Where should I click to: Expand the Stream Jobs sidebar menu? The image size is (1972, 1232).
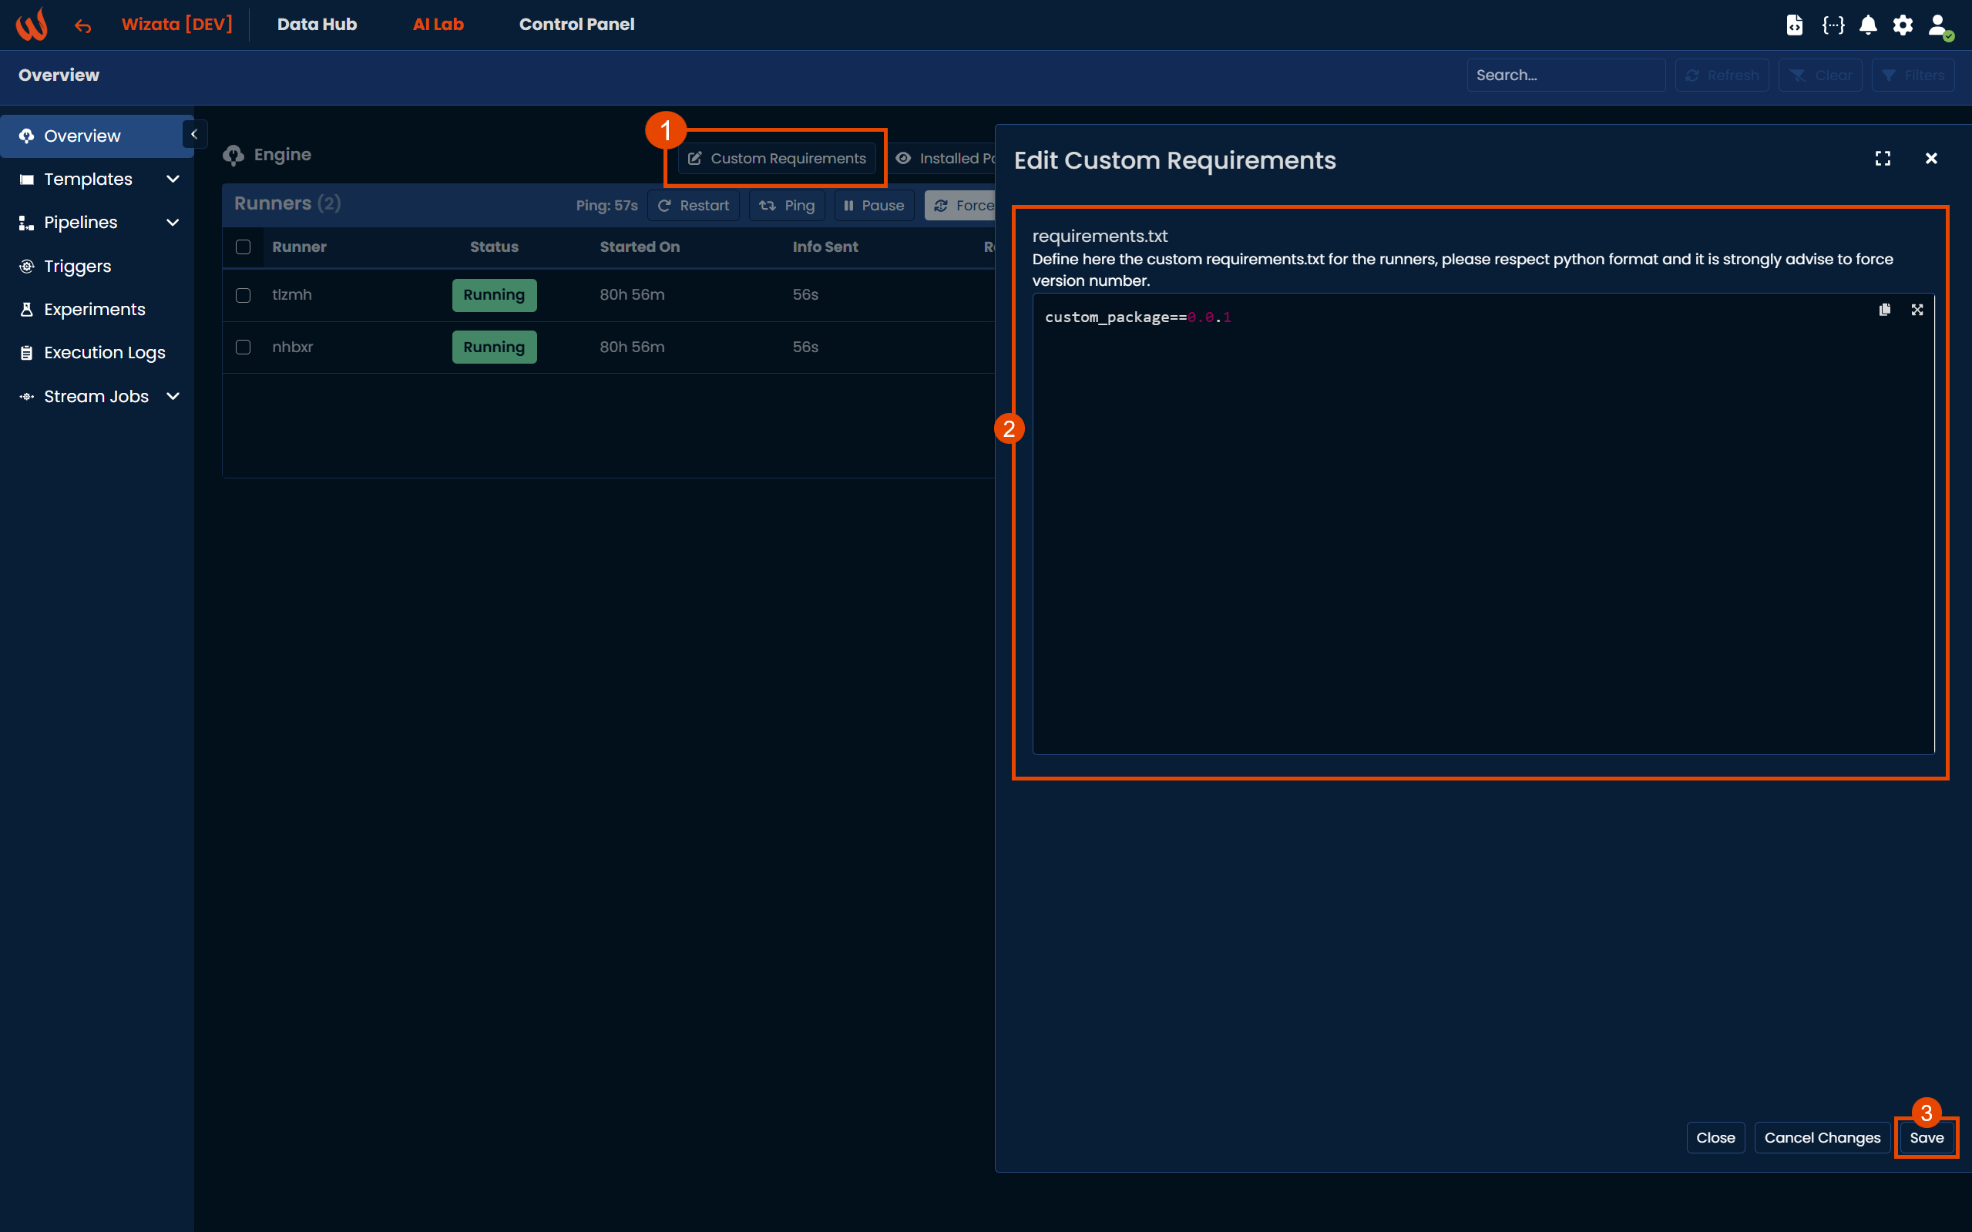tap(172, 396)
